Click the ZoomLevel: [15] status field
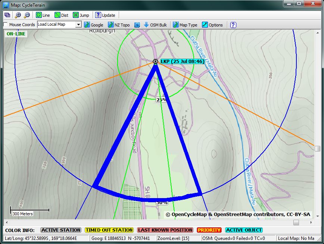The width and height of the screenshot is (324, 244). (179, 238)
